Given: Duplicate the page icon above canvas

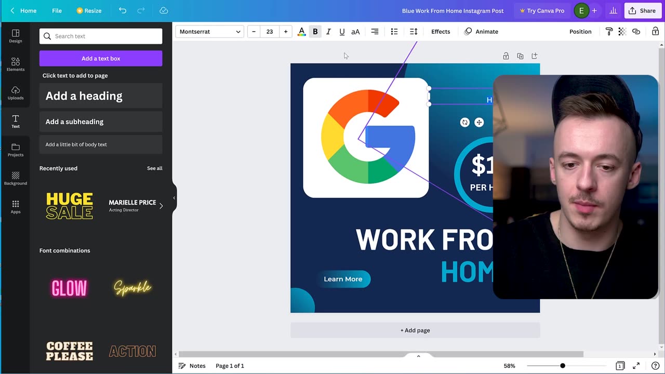Looking at the screenshot, I should click(x=520, y=56).
